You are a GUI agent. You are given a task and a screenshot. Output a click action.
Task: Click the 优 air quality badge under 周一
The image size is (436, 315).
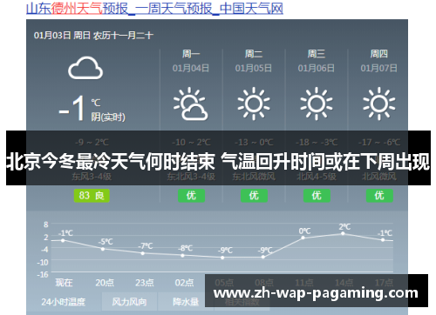pyautogui.click(x=191, y=196)
